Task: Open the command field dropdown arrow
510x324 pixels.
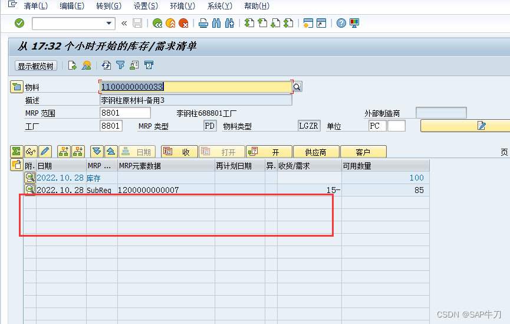Action: pyautogui.click(x=109, y=23)
